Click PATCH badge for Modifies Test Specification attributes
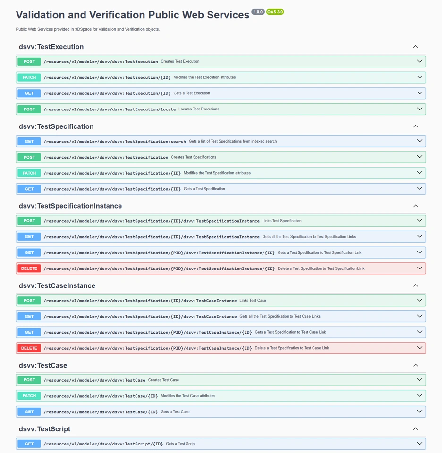This screenshot has height=453, width=442. click(x=29, y=173)
